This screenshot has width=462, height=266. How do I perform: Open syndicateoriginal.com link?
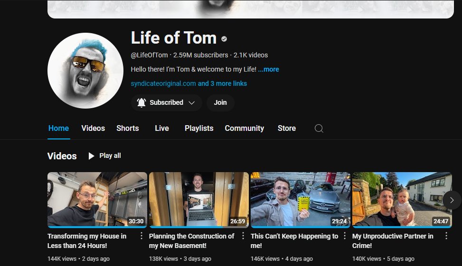click(163, 83)
